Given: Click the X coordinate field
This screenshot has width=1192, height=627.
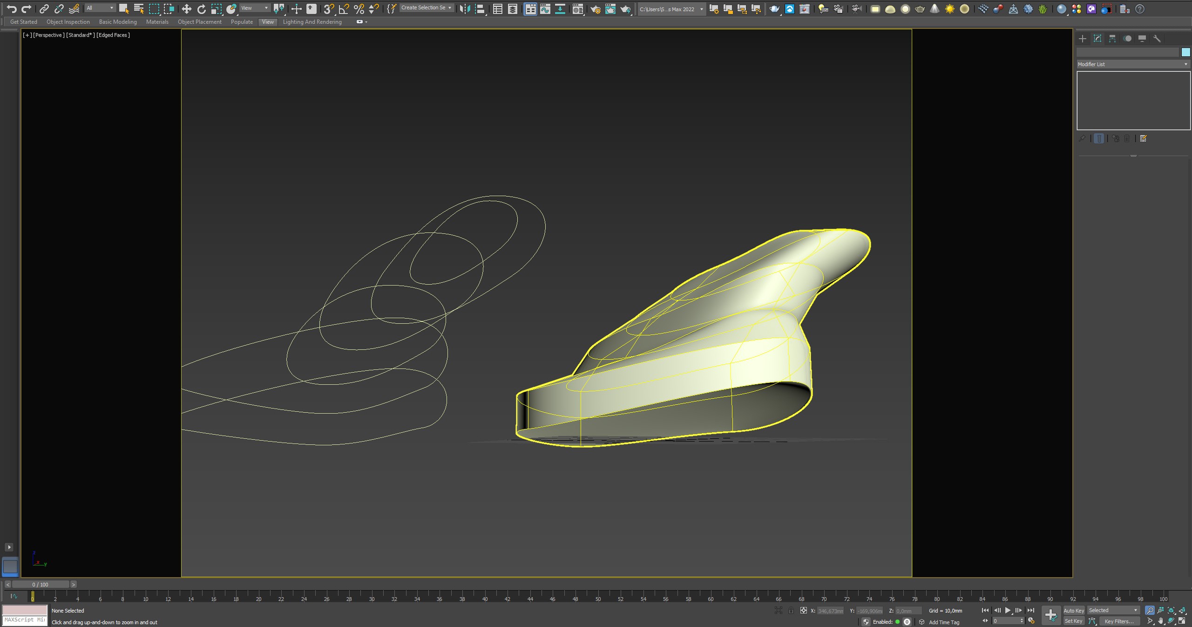Looking at the screenshot, I should point(831,611).
